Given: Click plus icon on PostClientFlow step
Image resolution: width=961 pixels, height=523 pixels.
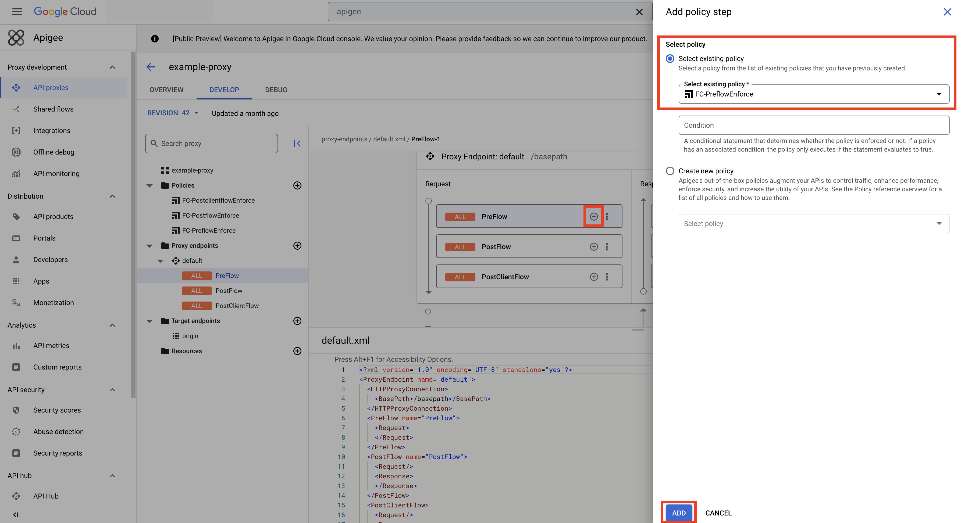Looking at the screenshot, I should coord(593,277).
